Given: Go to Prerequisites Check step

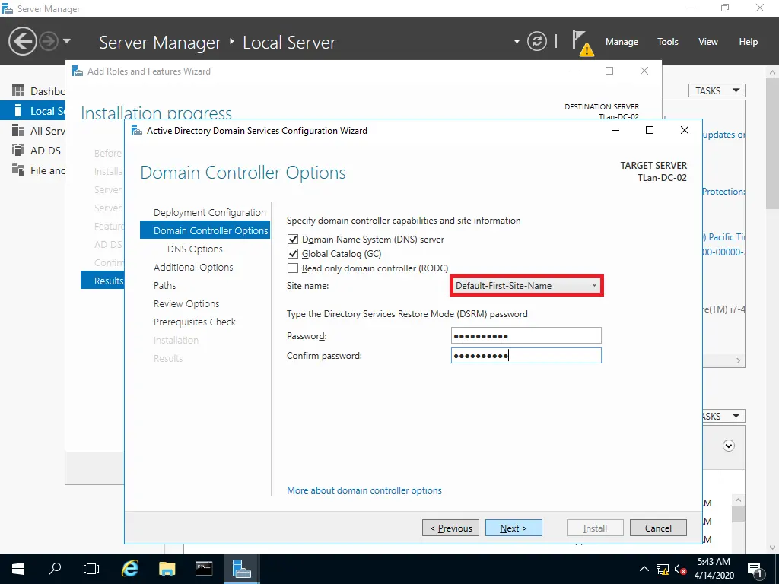Looking at the screenshot, I should [x=195, y=322].
